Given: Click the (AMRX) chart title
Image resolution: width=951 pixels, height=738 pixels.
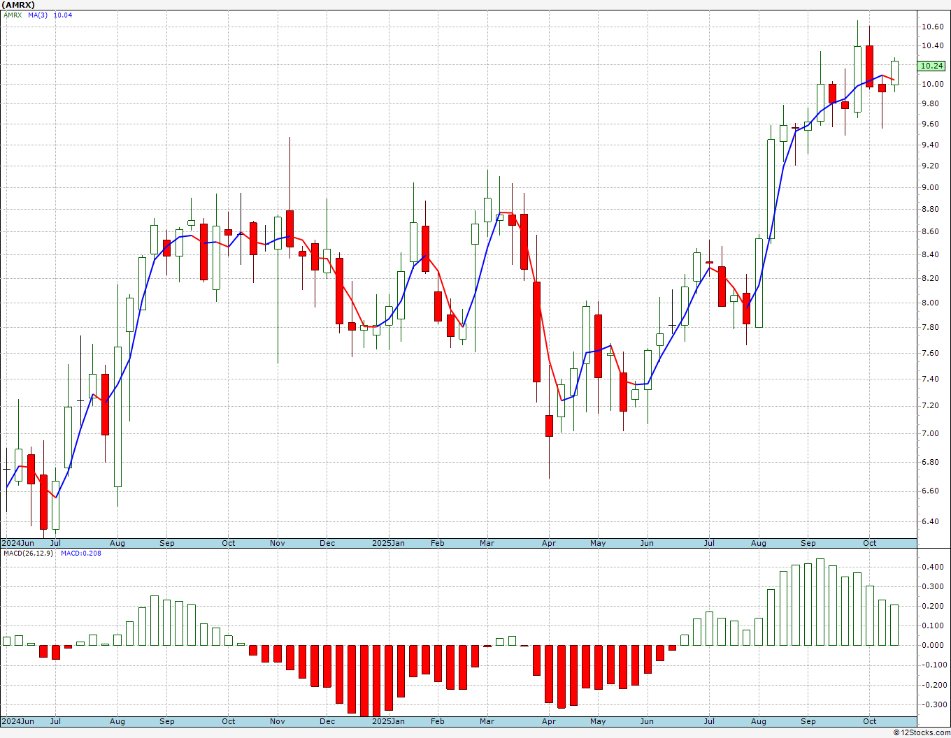Looking at the screenshot, I should tap(18, 5).
